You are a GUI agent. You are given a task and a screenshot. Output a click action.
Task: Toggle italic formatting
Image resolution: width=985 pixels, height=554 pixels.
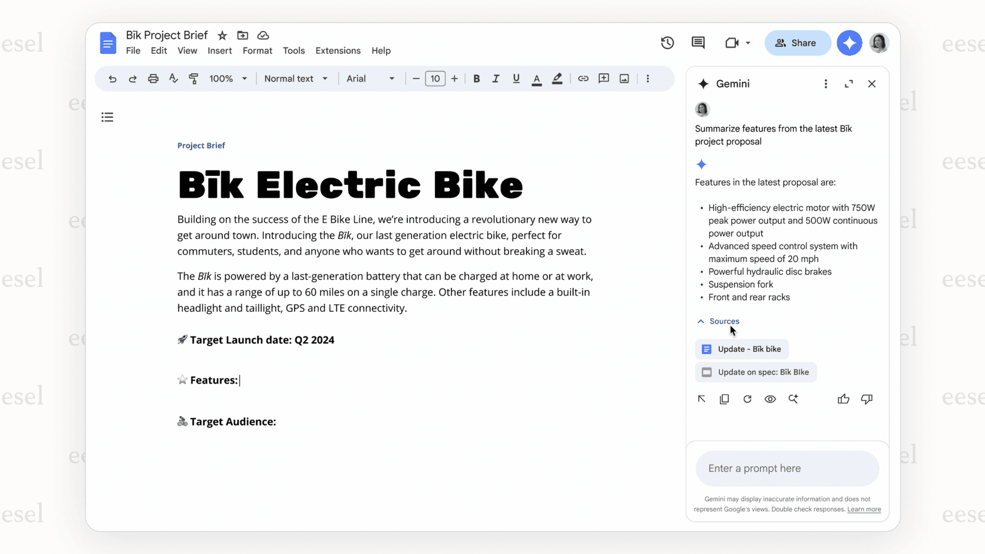(x=496, y=78)
